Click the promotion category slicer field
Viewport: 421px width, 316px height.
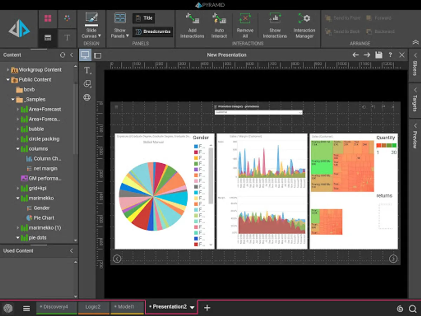[258, 112]
